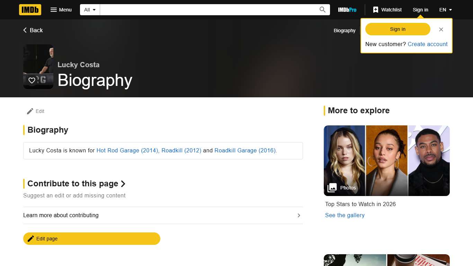Click the search magnifier icon
This screenshot has width=473, height=266.
point(322,10)
